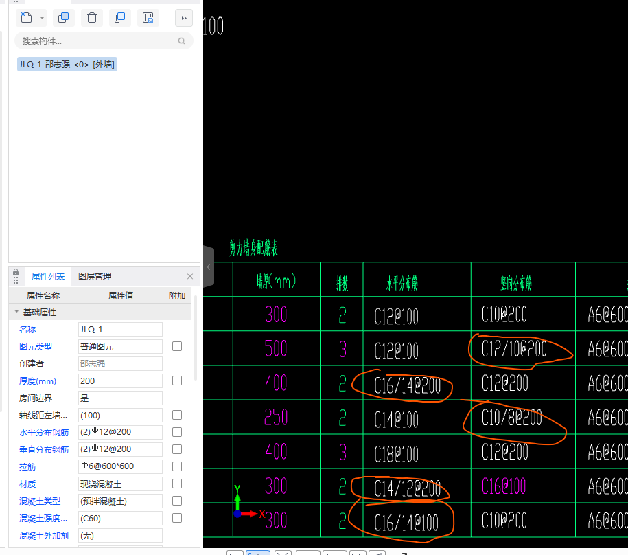This screenshot has width=628, height=555.
Task: Click the 名称 property link
Action: [27, 330]
